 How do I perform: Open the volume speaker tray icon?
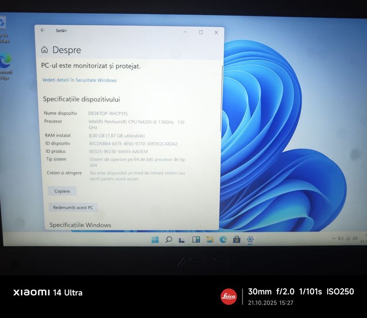355,238
